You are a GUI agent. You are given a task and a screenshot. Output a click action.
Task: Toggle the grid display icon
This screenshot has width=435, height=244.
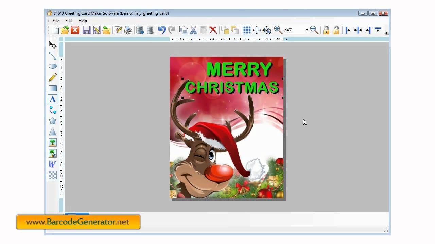247,30
